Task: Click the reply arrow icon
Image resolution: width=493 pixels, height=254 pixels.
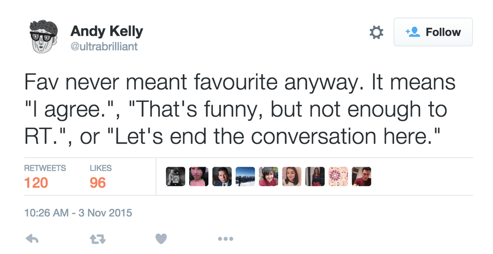Action: 32,239
